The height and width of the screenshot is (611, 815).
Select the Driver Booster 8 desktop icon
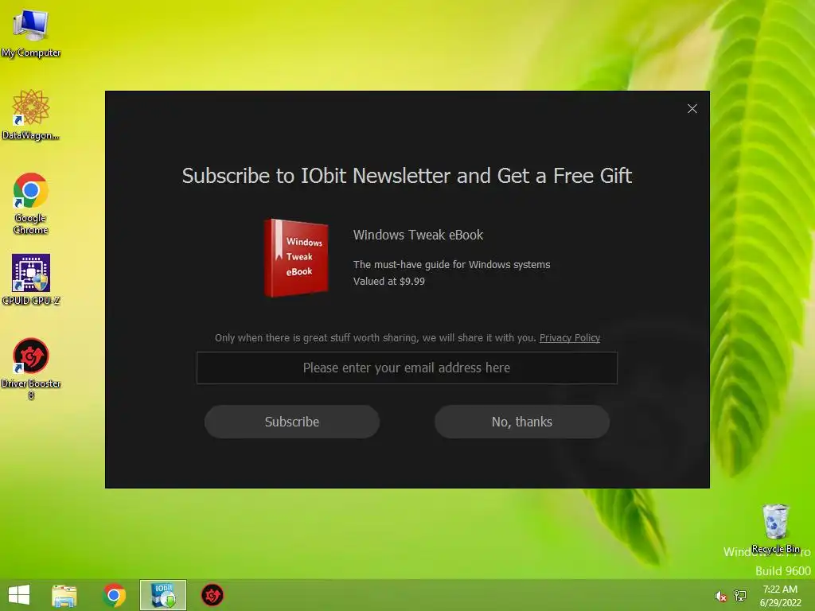31,369
